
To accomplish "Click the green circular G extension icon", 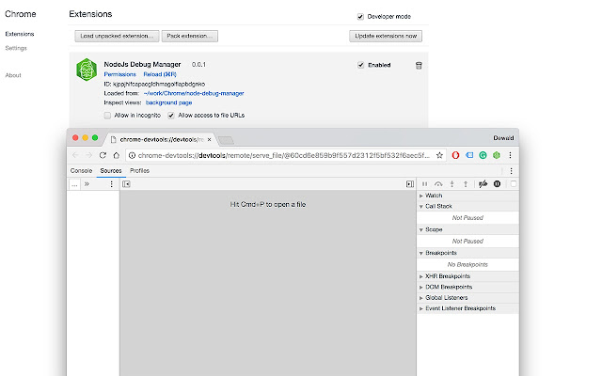I will [x=483, y=155].
